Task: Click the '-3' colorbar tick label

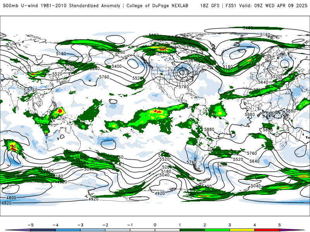Action: point(80,225)
